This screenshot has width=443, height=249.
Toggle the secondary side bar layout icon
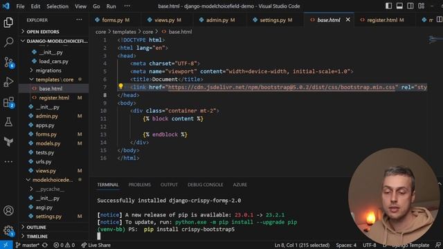[410, 6]
